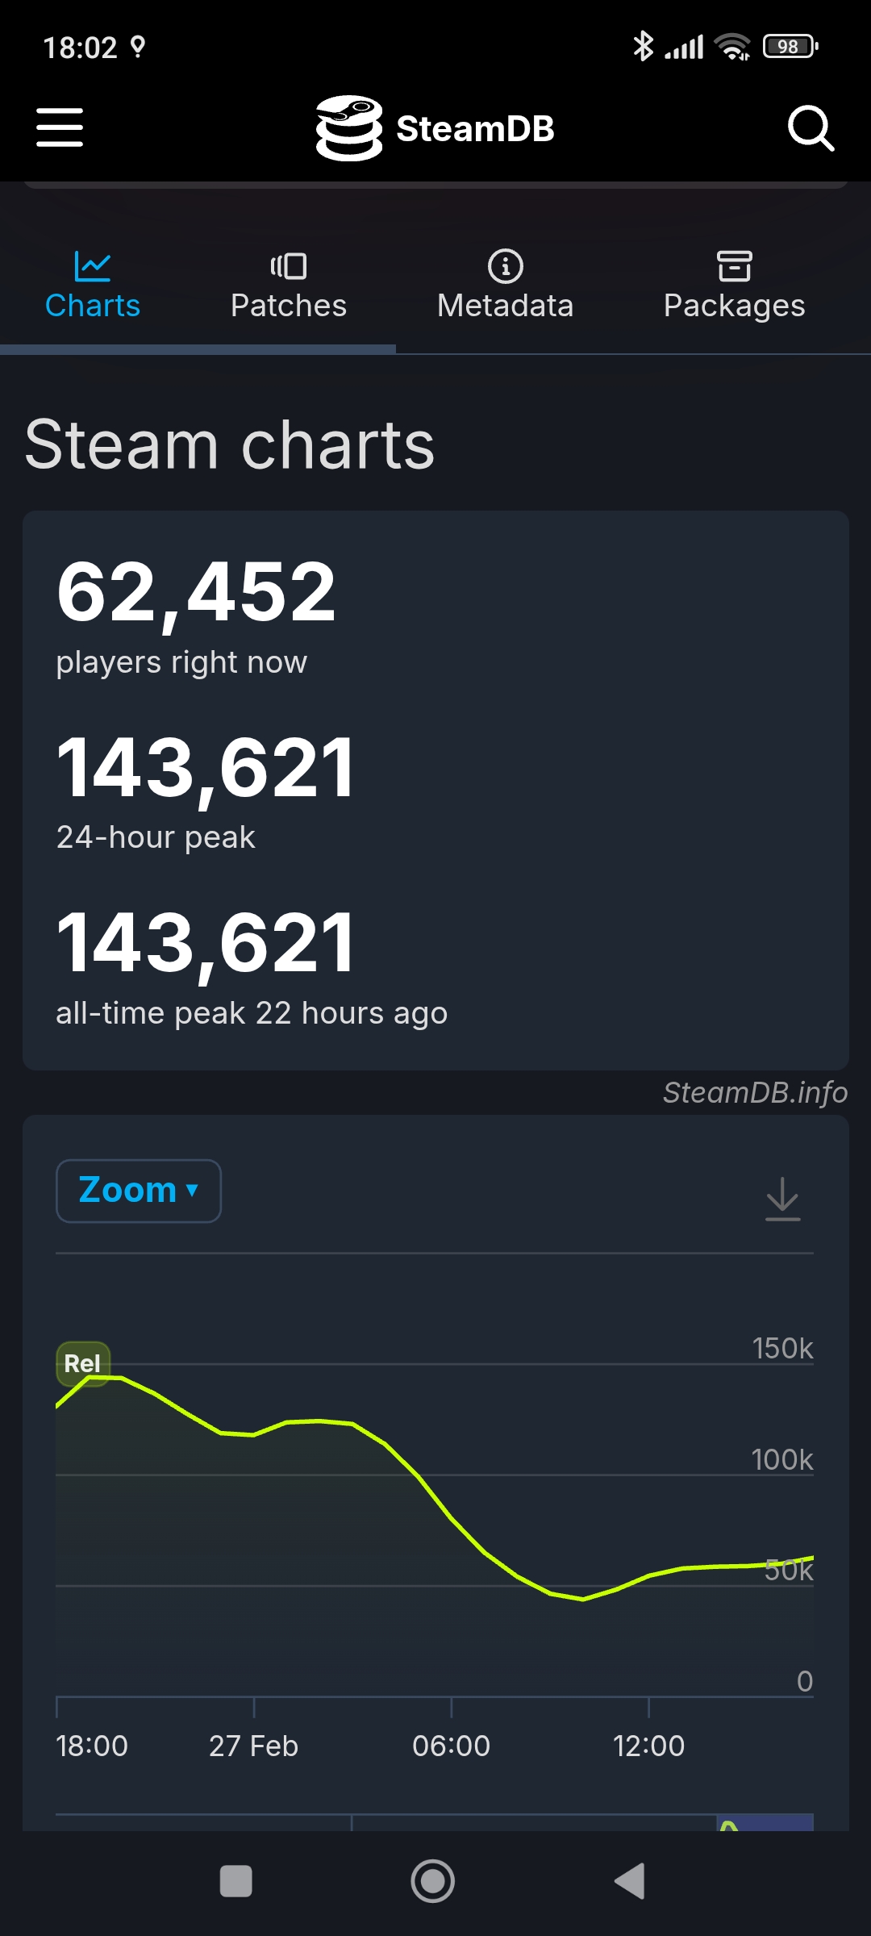Tap the Packages box icon

734,265
